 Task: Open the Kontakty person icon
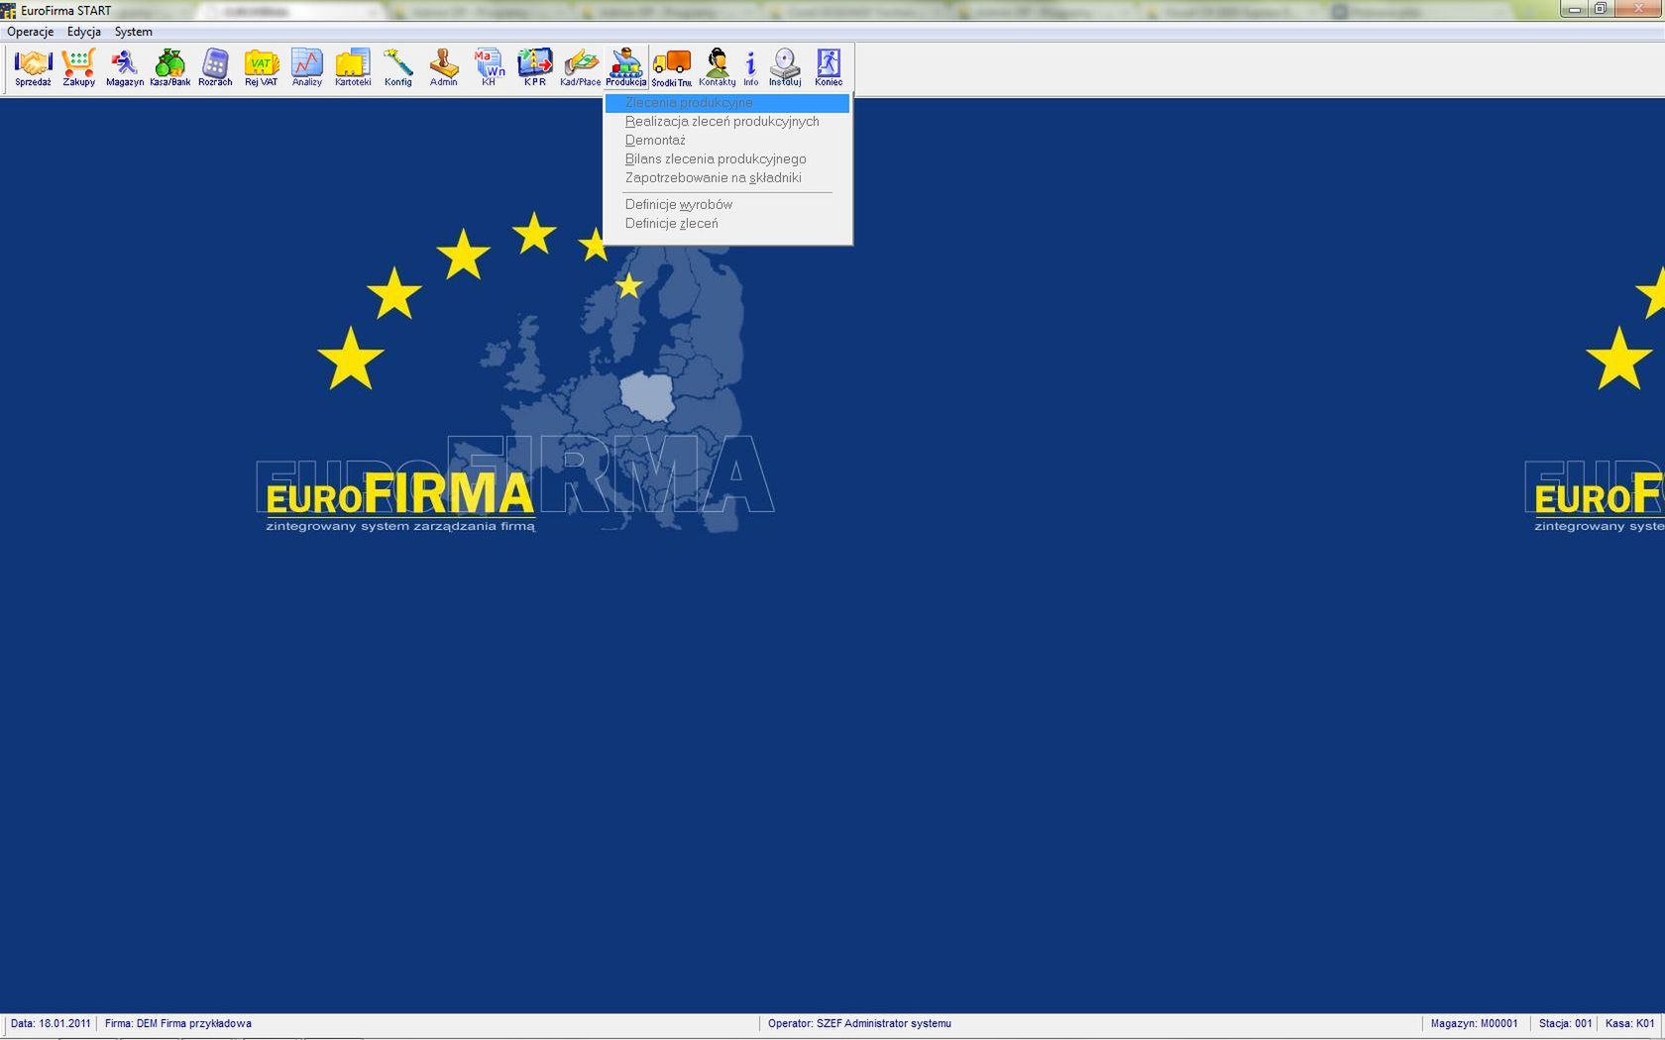[718, 67]
